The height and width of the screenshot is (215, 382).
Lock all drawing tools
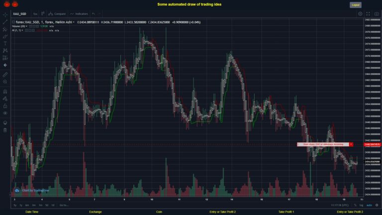pyautogui.click(x=5, y=106)
